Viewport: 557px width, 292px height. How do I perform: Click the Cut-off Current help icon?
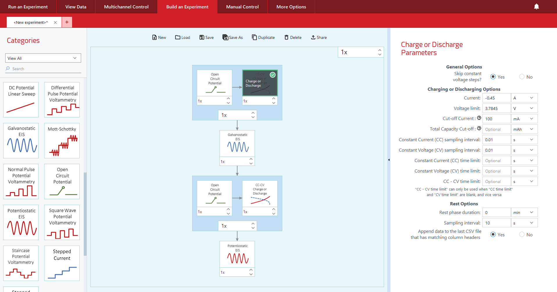click(x=479, y=118)
